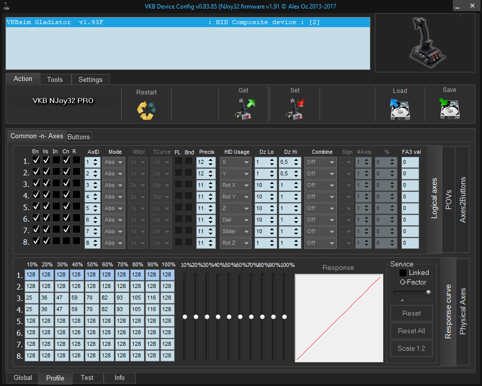482x386 pixels.
Task: Disable the En checkbox for axis 1
Action: click(36, 160)
